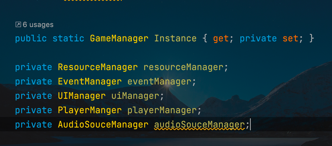This screenshot has width=332, height=146.
Task: Click the resourceManager field name
Action: coord(183,67)
